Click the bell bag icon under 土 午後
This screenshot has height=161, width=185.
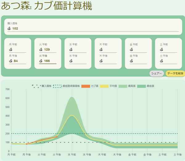pyautogui.click(x=162, y=61)
